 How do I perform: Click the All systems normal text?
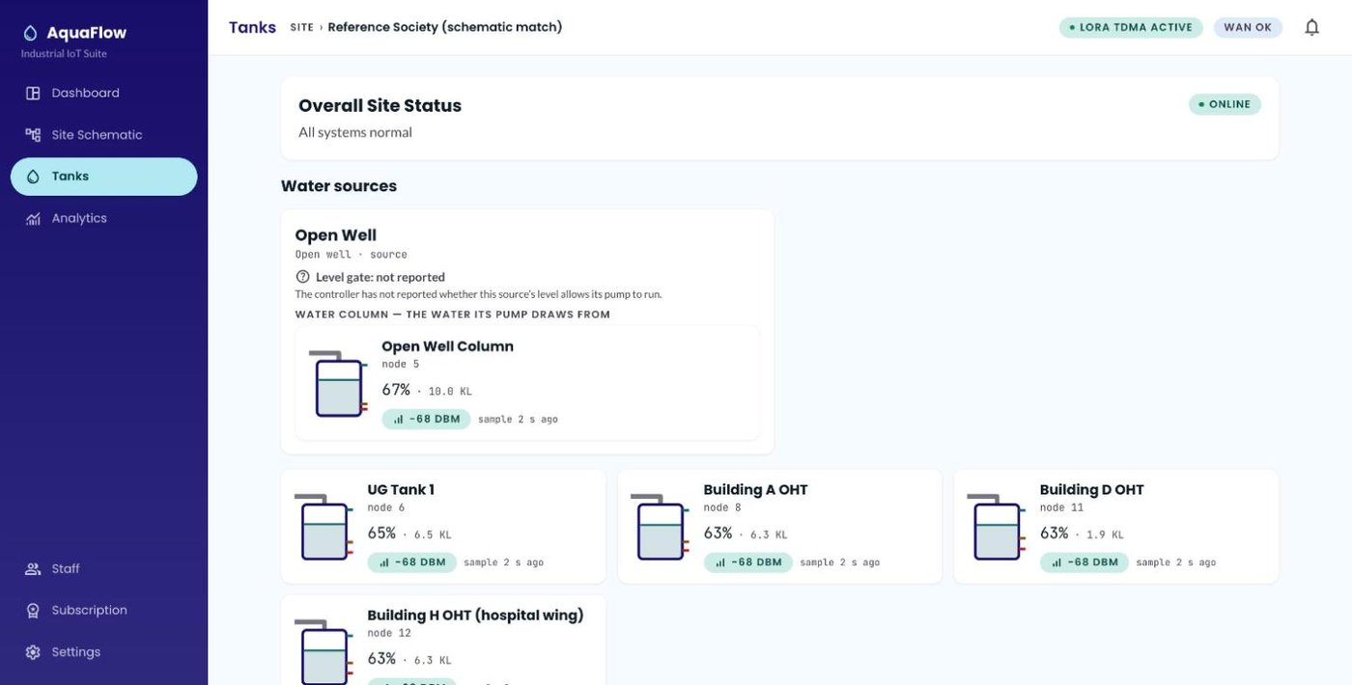coord(355,132)
